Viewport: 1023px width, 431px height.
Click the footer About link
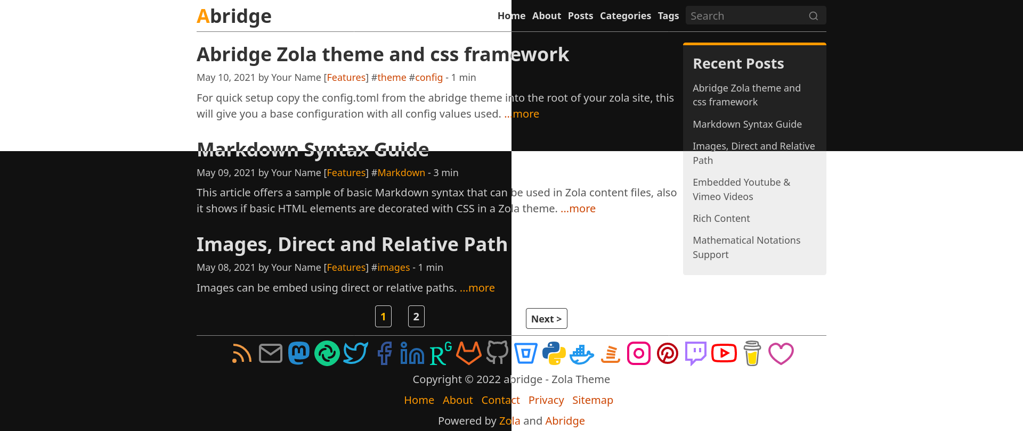pyautogui.click(x=458, y=400)
